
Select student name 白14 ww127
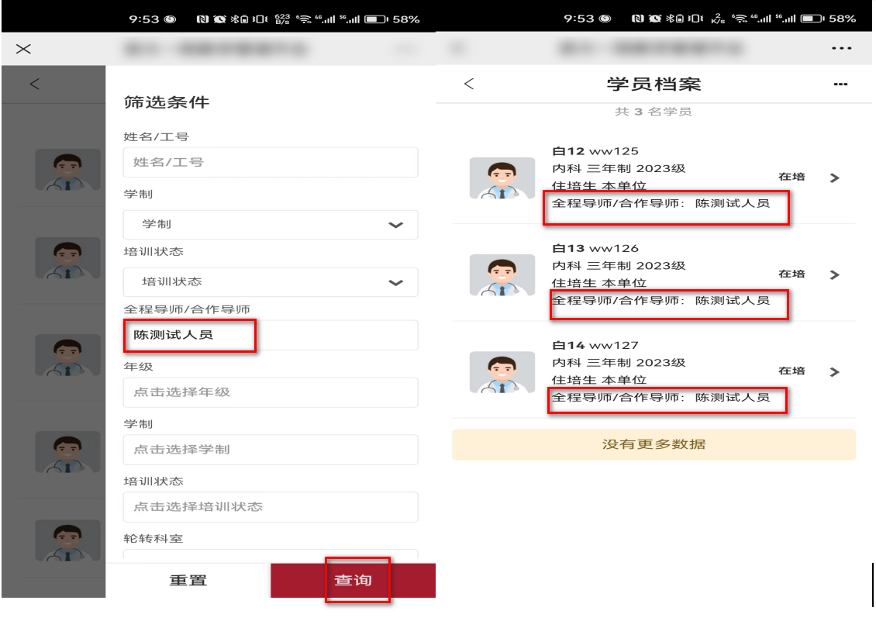click(x=595, y=346)
